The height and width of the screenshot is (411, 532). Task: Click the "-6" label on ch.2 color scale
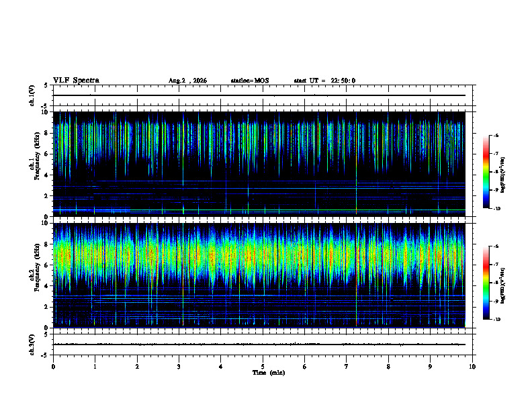[496, 246]
